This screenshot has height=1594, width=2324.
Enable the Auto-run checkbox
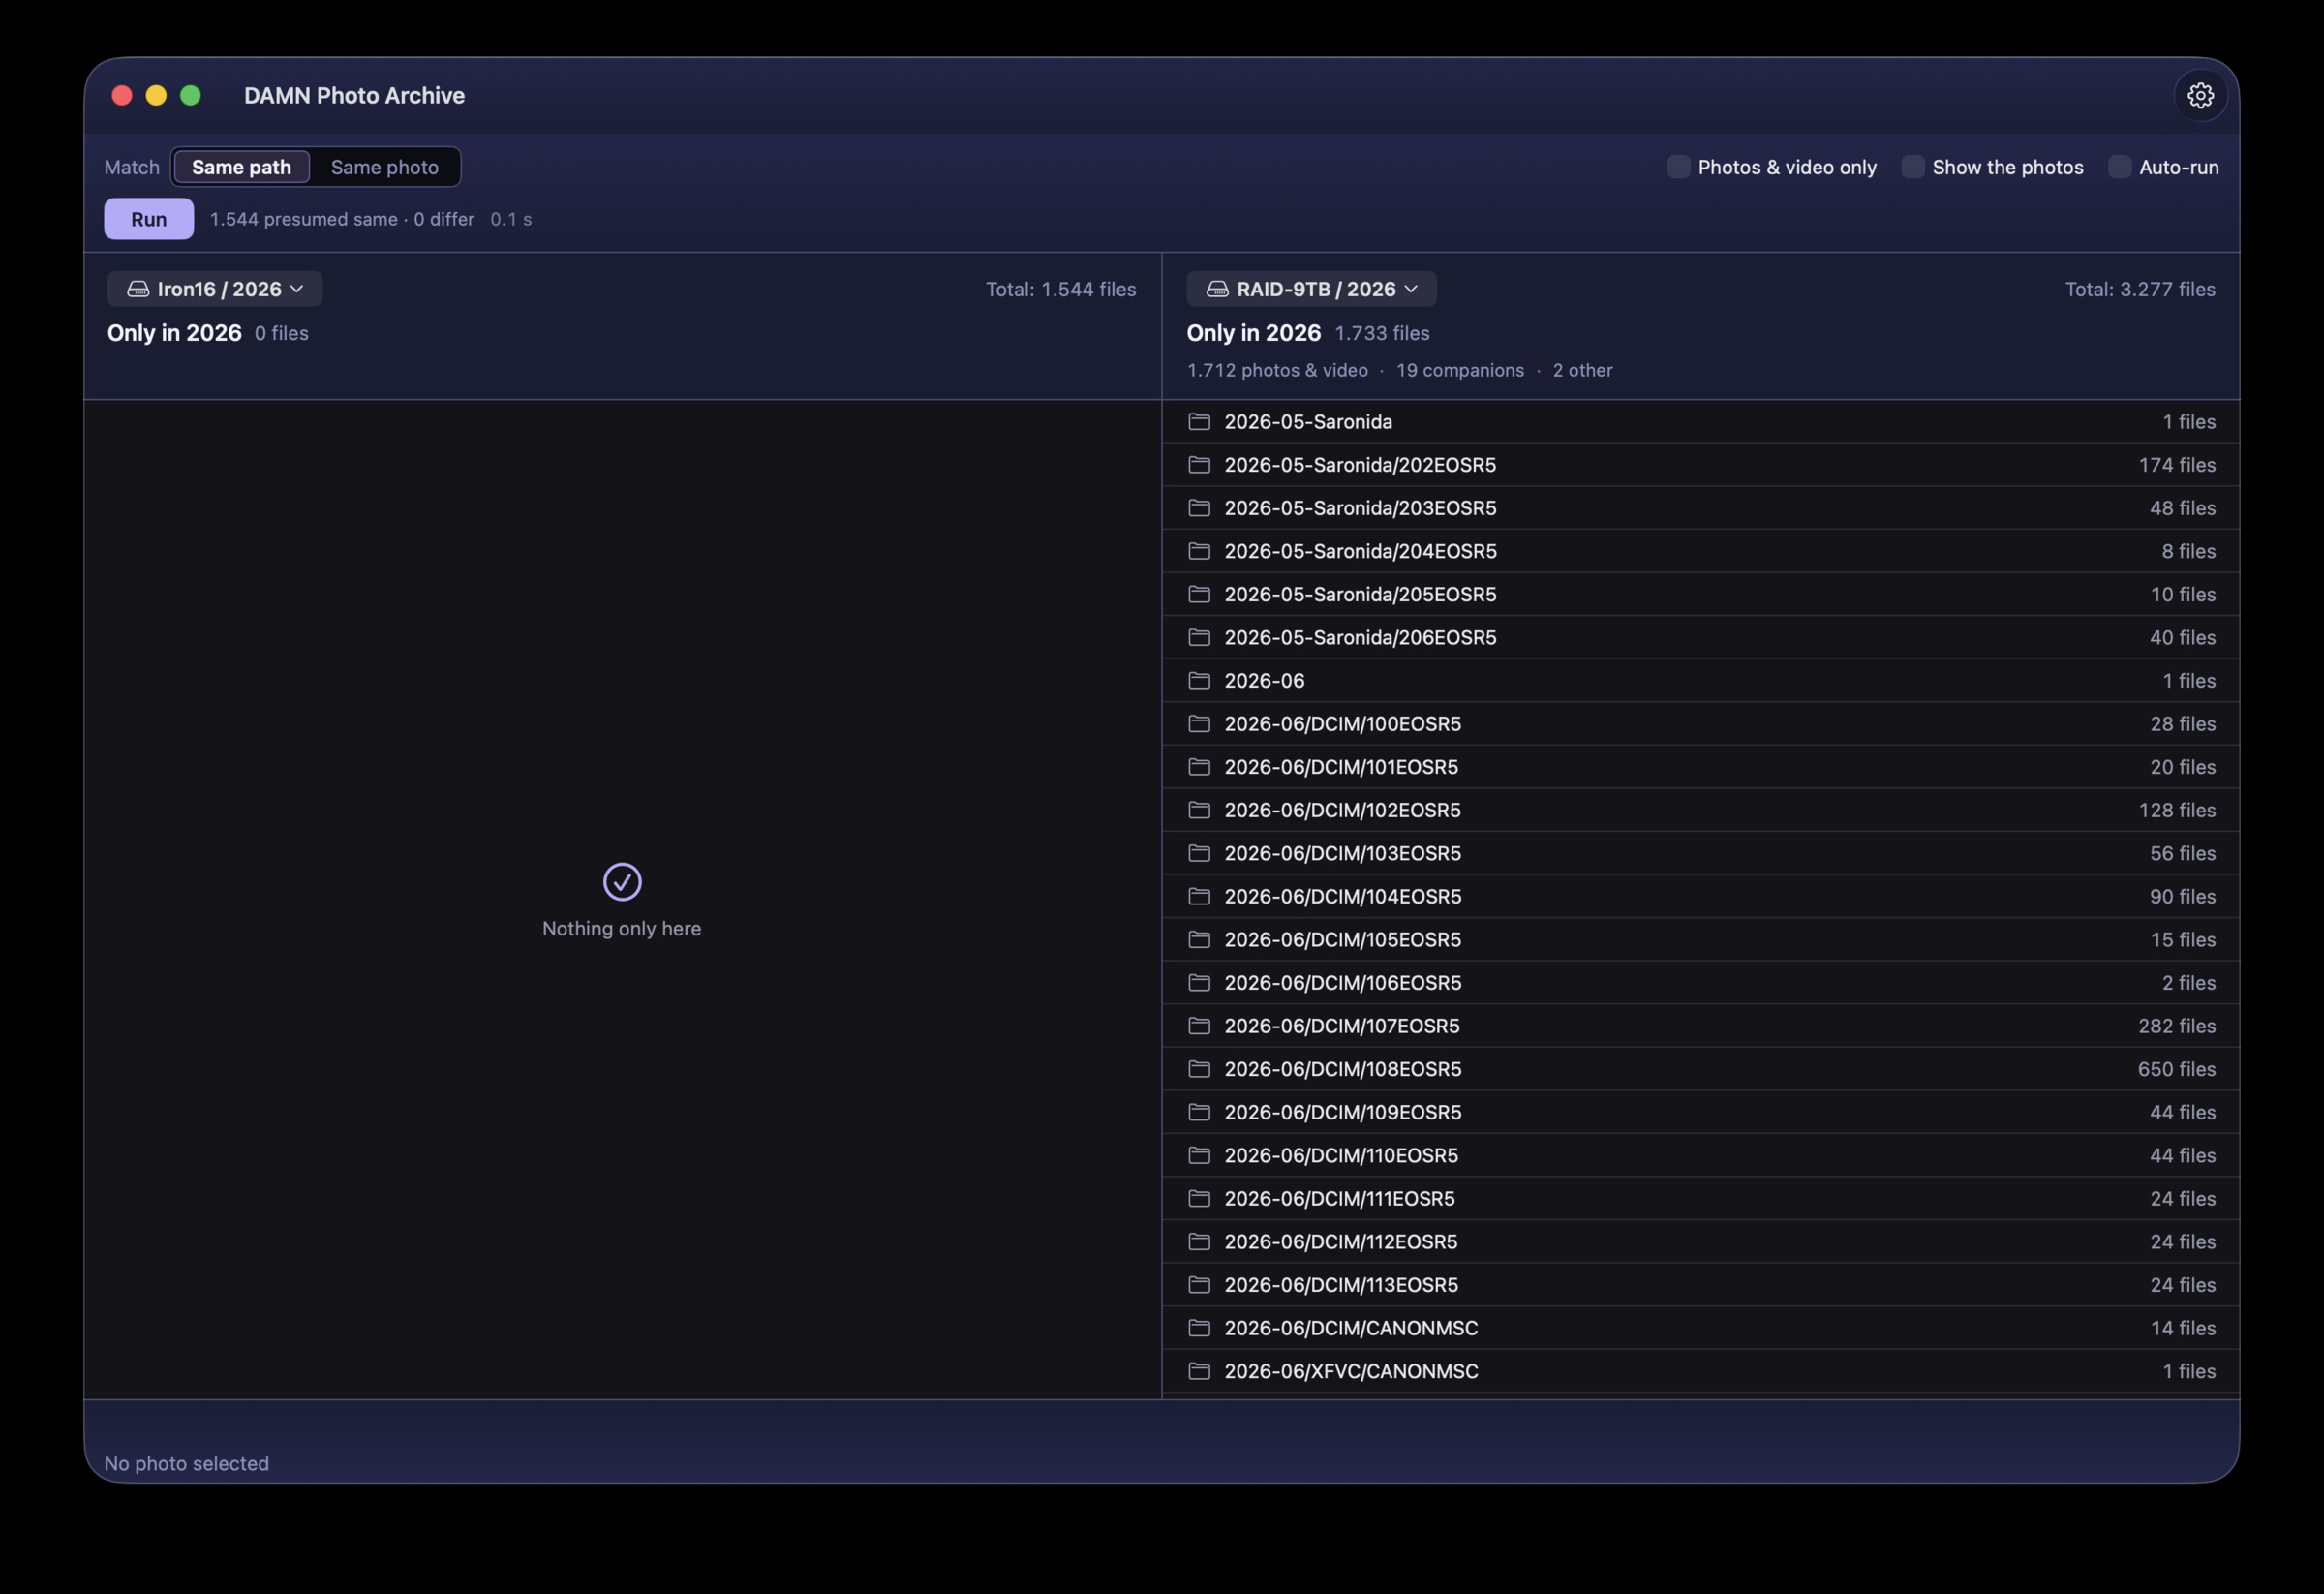click(2119, 167)
